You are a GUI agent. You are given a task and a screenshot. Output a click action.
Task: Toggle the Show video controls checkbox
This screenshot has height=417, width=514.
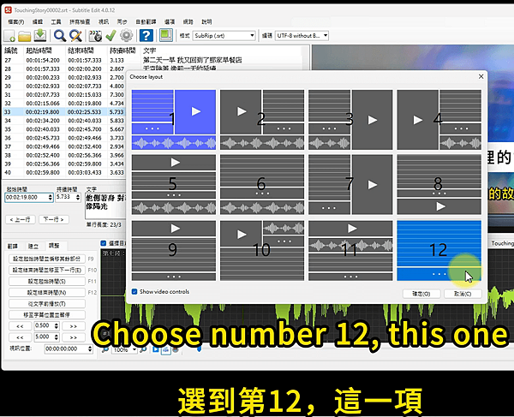point(134,291)
